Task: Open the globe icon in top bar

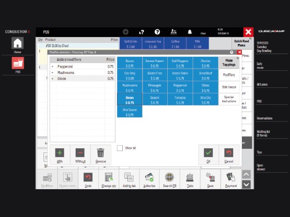Action: (125, 32)
